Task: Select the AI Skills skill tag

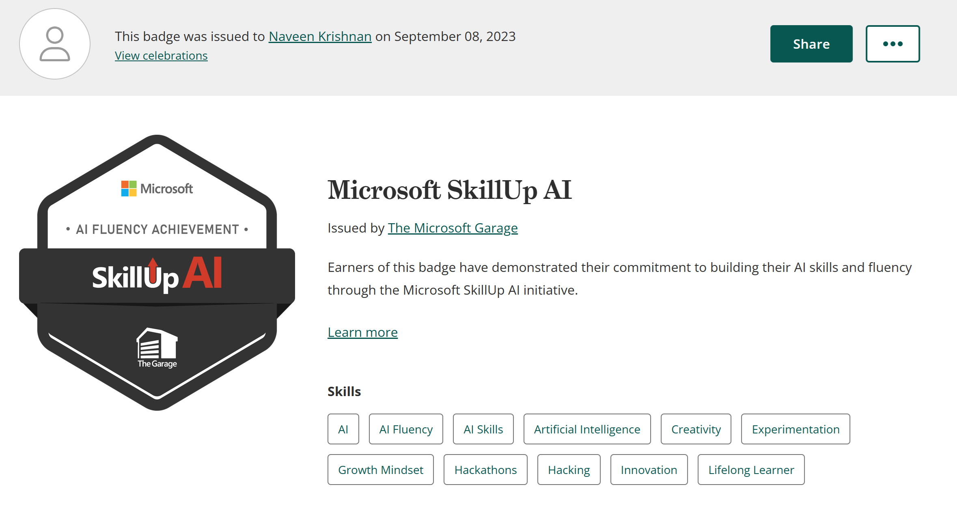Action: pyautogui.click(x=483, y=429)
